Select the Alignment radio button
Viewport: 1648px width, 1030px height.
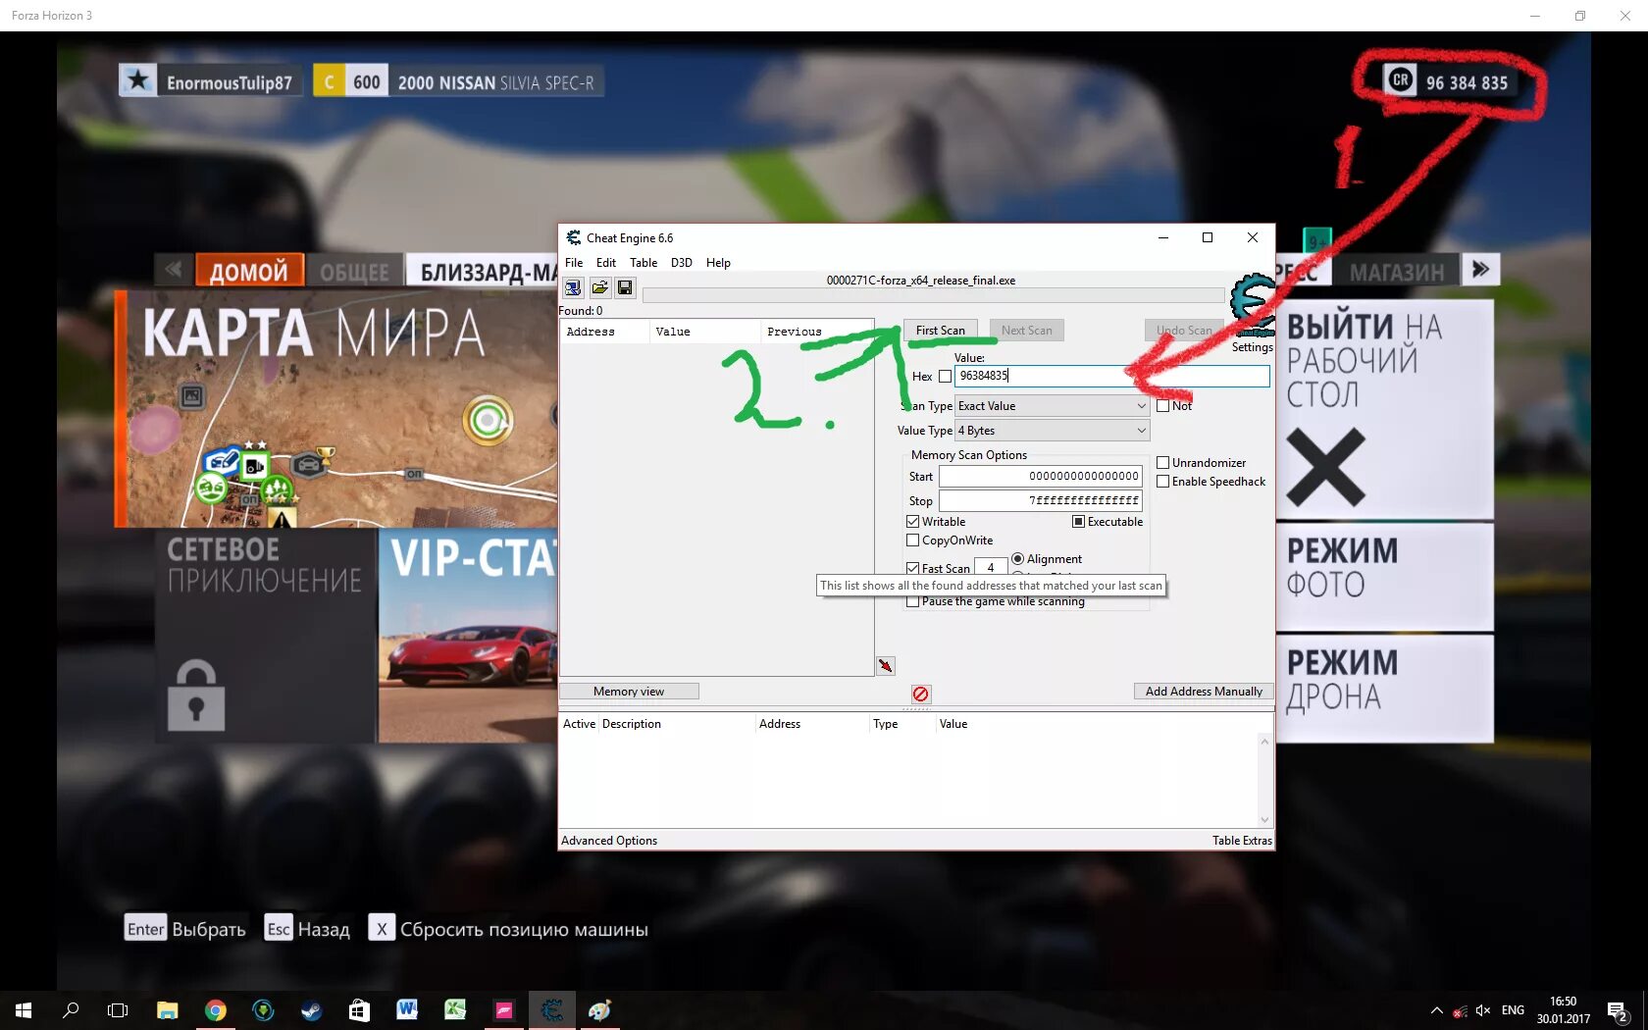tap(1017, 559)
